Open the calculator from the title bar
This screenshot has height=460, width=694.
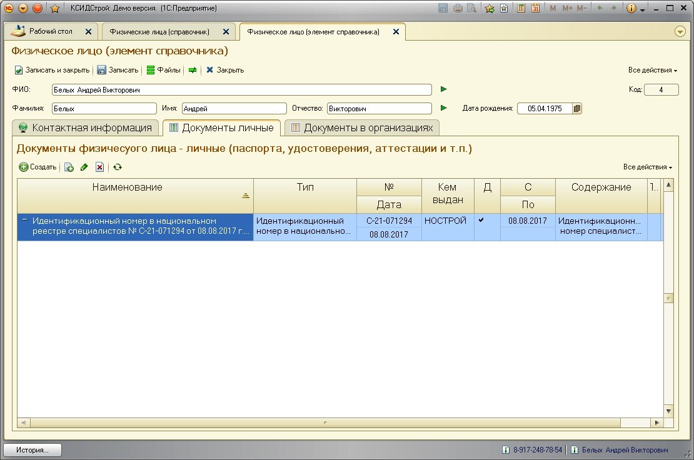[521, 8]
